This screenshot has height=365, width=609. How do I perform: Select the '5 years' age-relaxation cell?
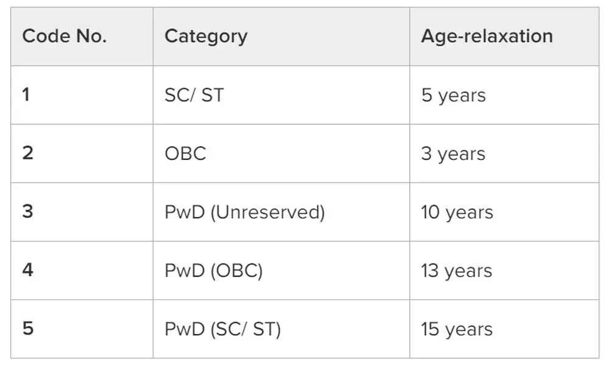pyautogui.click(x=453, y=96)
